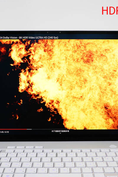This screenshot has width=118, height=177.
Task: Click the Chinese scroll-for-details hint text
Action: [x=60, y=131]
